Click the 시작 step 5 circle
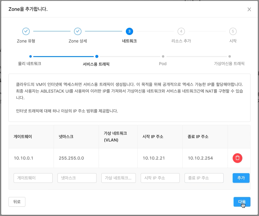259x216 pixels. pos(233,31)
